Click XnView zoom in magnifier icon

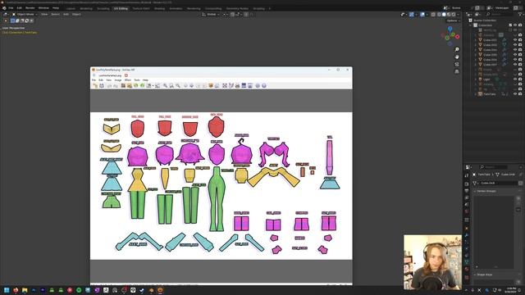pyautogui.click(x=166, y=86)
